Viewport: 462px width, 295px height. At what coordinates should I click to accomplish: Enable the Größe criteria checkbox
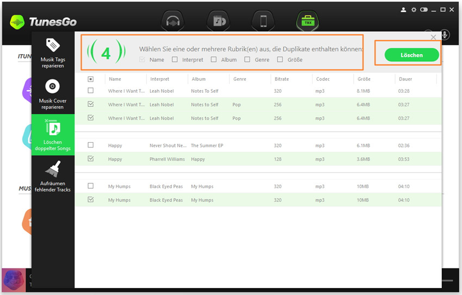pos(280,59)
